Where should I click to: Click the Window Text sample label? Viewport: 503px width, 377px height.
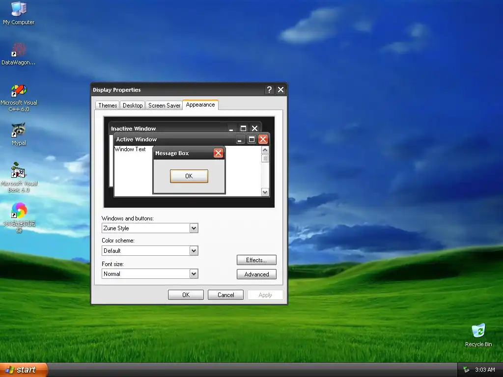click(130, 149)
